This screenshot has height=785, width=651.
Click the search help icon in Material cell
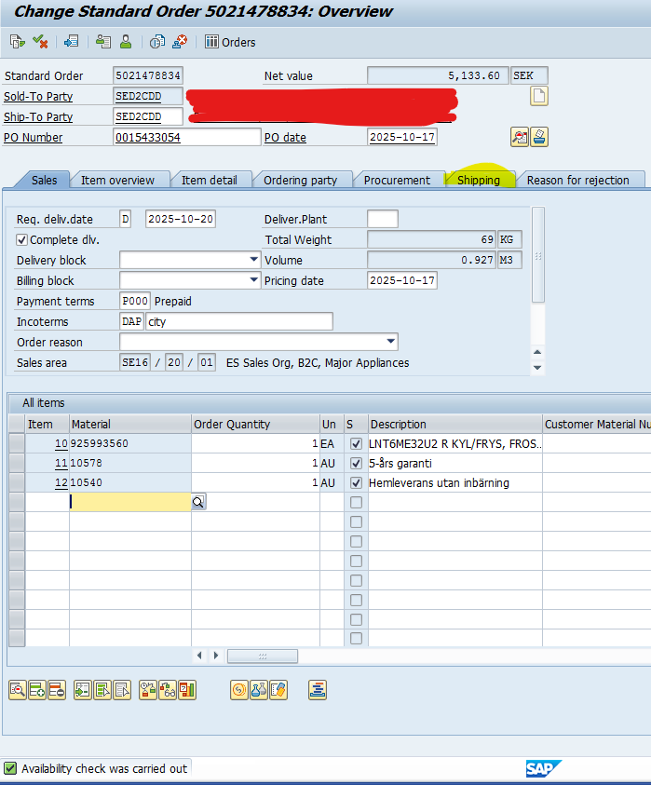(198, 502)
